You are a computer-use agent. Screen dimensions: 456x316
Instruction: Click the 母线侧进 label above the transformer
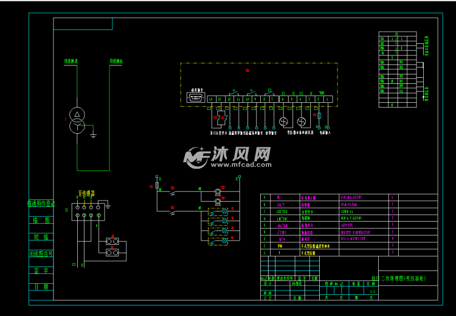[71, 61]
